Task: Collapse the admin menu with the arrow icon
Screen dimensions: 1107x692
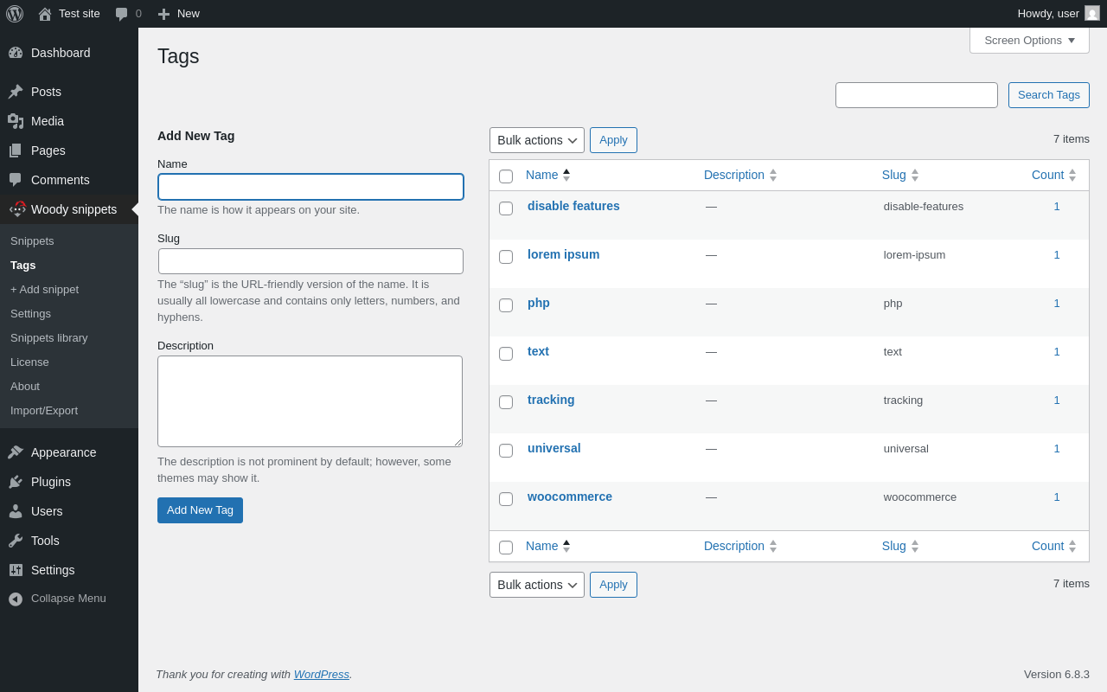Action: click(16, 599)
